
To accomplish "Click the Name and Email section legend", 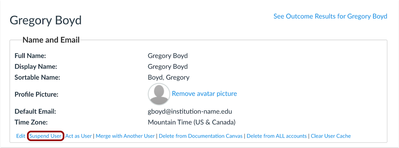I will click(x=51, y=40).
